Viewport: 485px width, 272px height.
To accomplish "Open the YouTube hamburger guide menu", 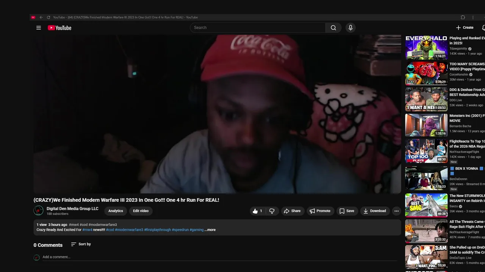I will [38, 28].
